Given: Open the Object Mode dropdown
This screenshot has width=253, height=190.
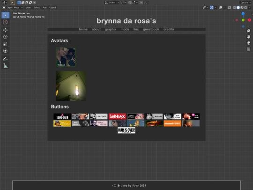Looking at the screenshot, I should click(13, 8).
